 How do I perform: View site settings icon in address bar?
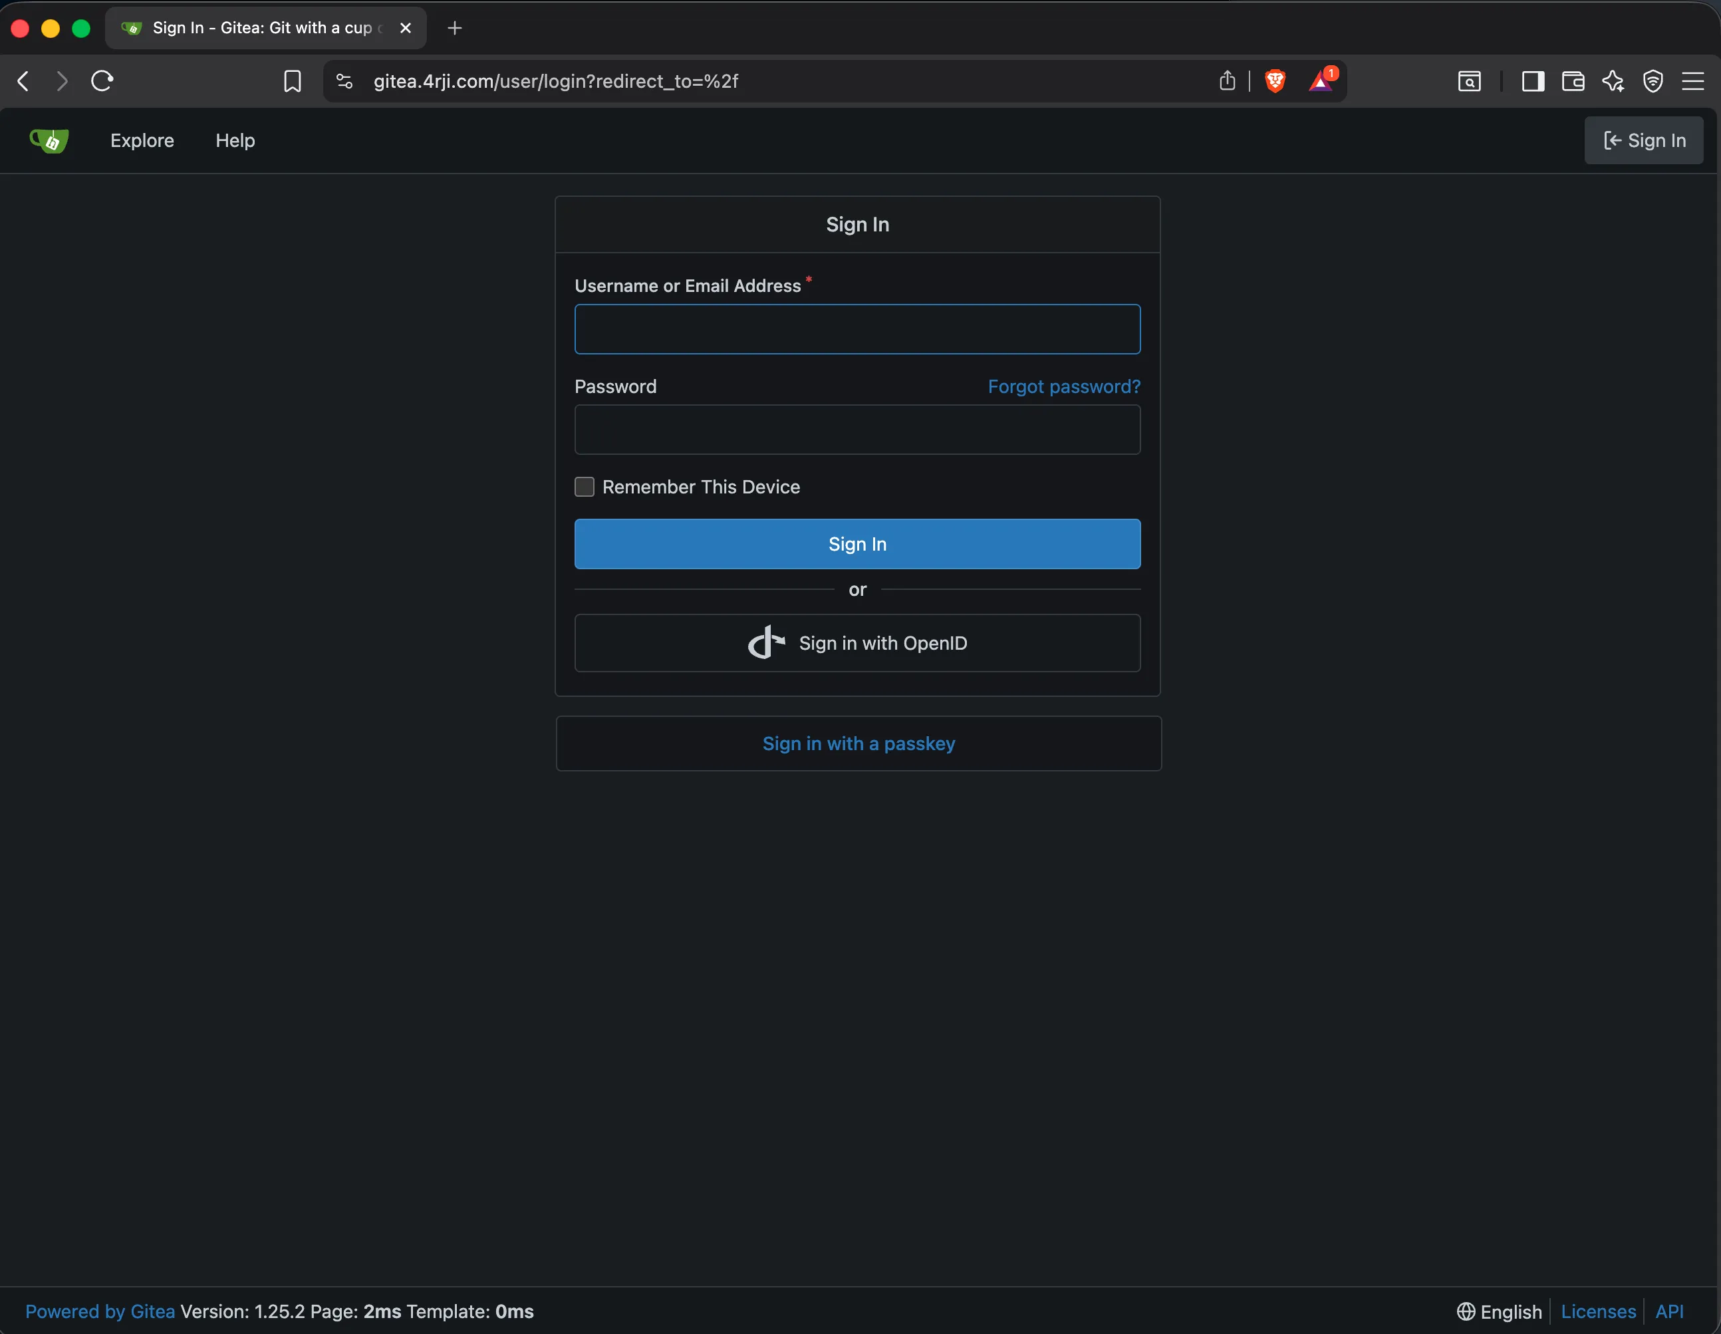pyautogui.click(x=344, y=81)
